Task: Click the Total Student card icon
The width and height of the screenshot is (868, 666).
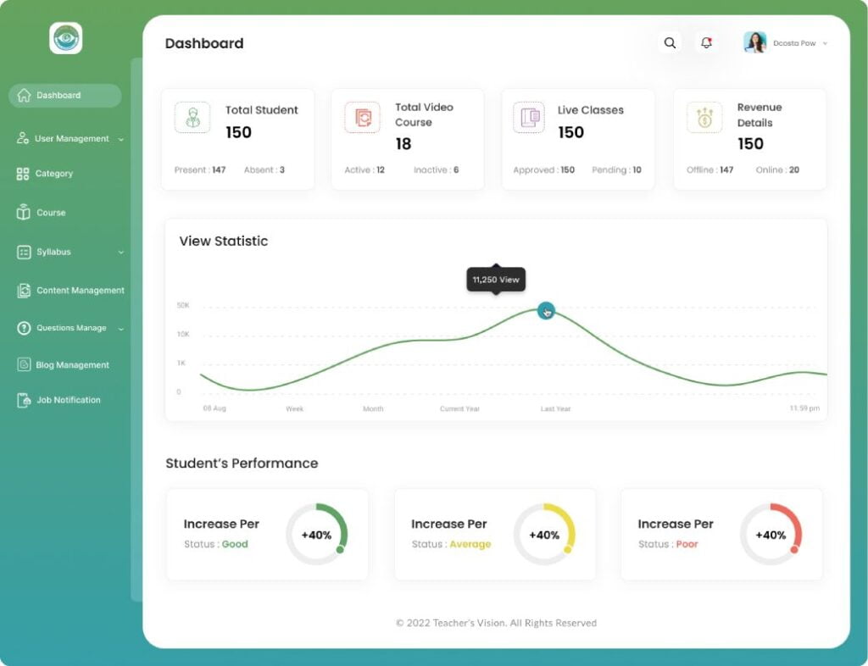Action: (x=192, y=118)
